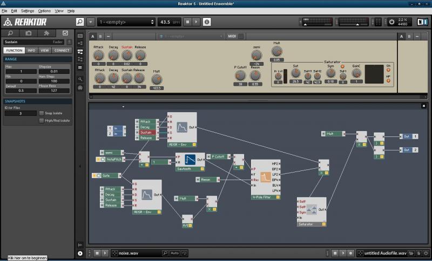
Task: Open the info button next to transport
Action: (207, 22)
